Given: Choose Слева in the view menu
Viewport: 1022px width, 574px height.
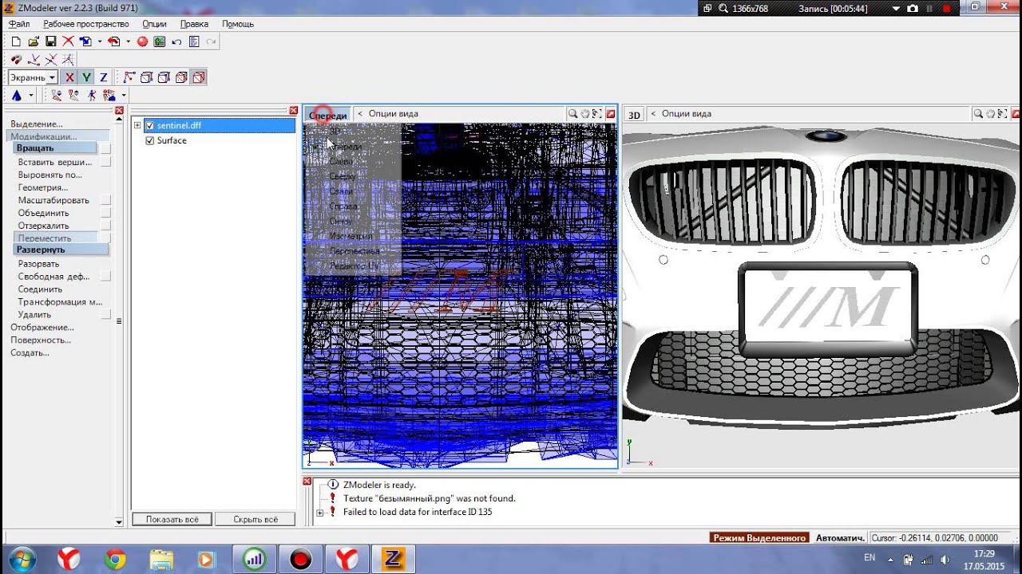Looking at the screenshot, I should (341, 161).
